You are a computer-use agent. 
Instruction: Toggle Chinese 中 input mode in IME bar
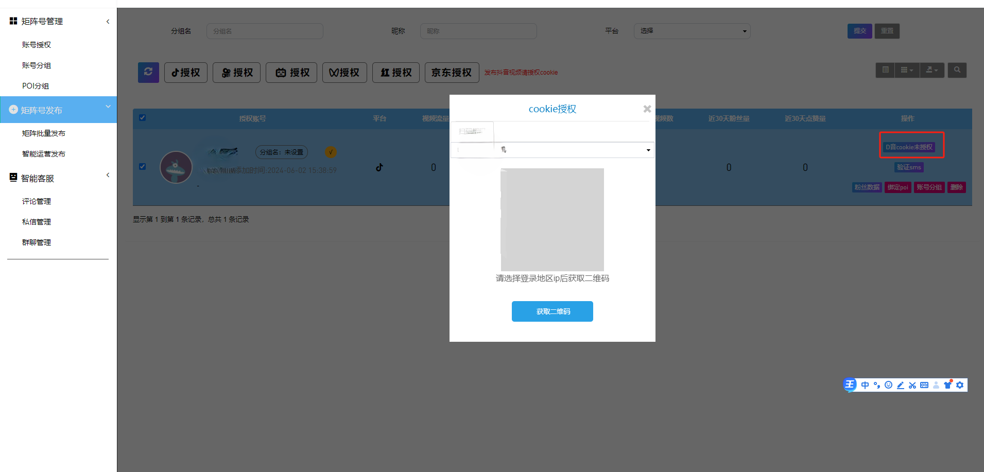(x=865, y=385)
